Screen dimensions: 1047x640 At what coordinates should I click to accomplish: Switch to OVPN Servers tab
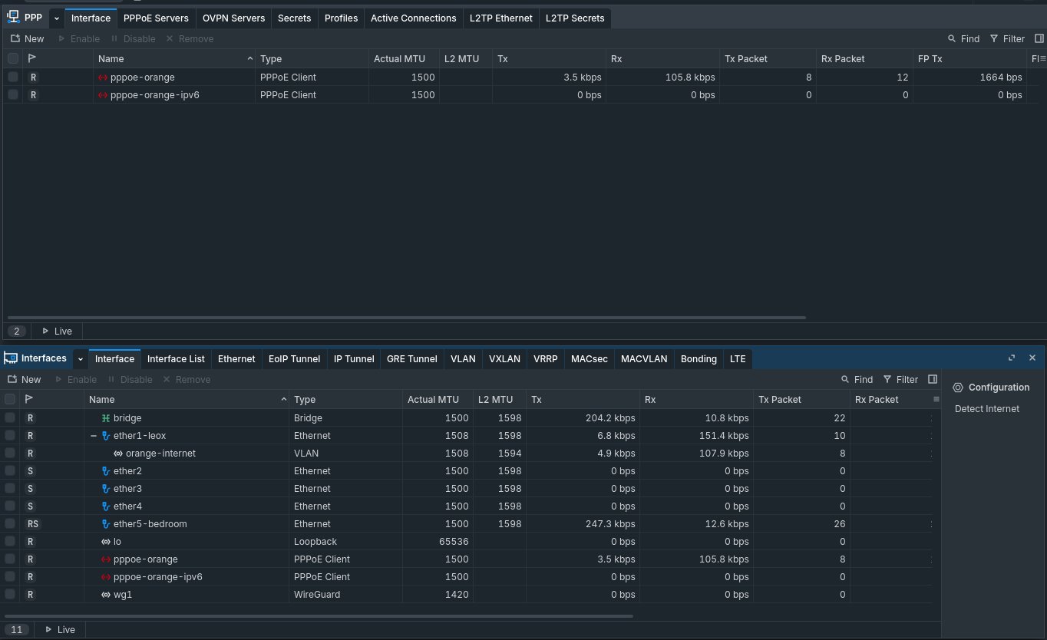pyautogui.click(x=234, y=18)
